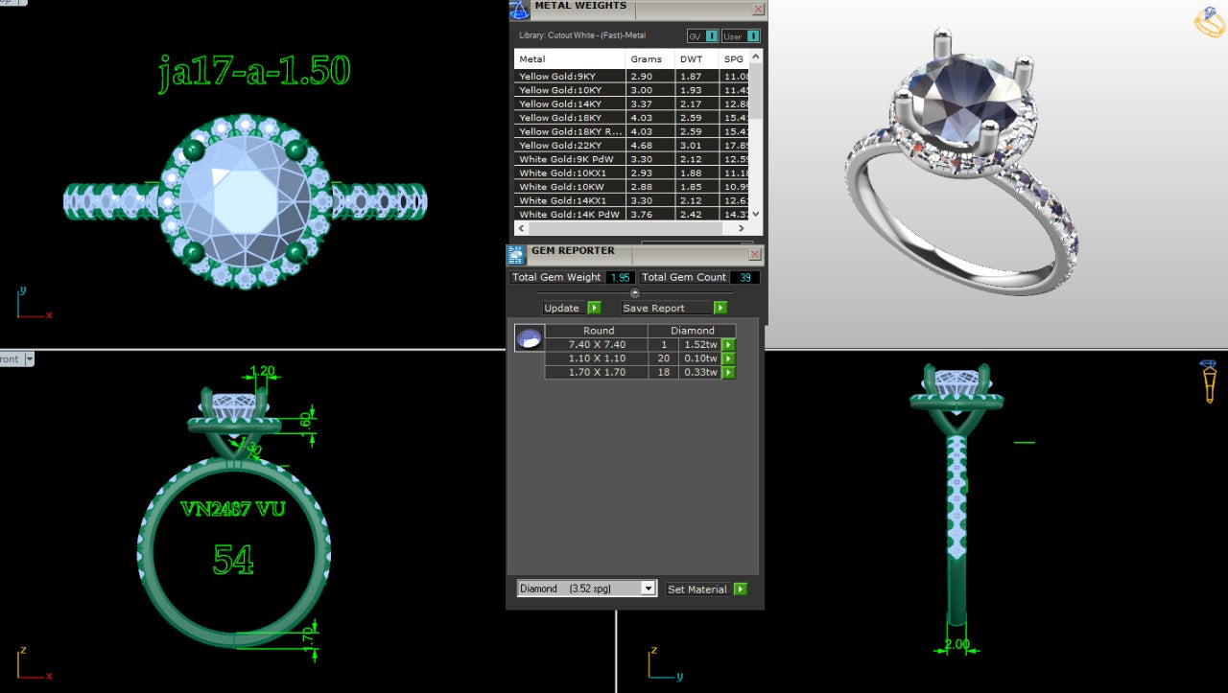Select the White Gold:9K PdW row
This screenshot has width=1228, height=693.
pos(631,159)
